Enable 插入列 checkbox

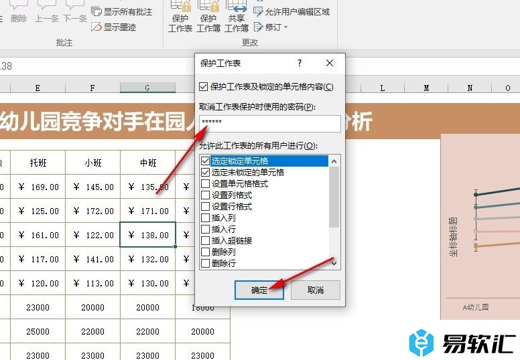[x=205, y=218]
